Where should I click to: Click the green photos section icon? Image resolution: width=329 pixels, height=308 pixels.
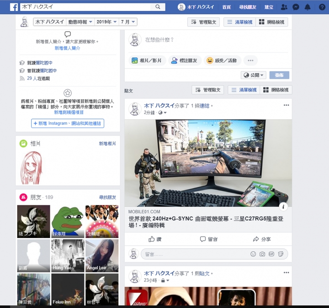pyautogui.click(x=23, y=144)
